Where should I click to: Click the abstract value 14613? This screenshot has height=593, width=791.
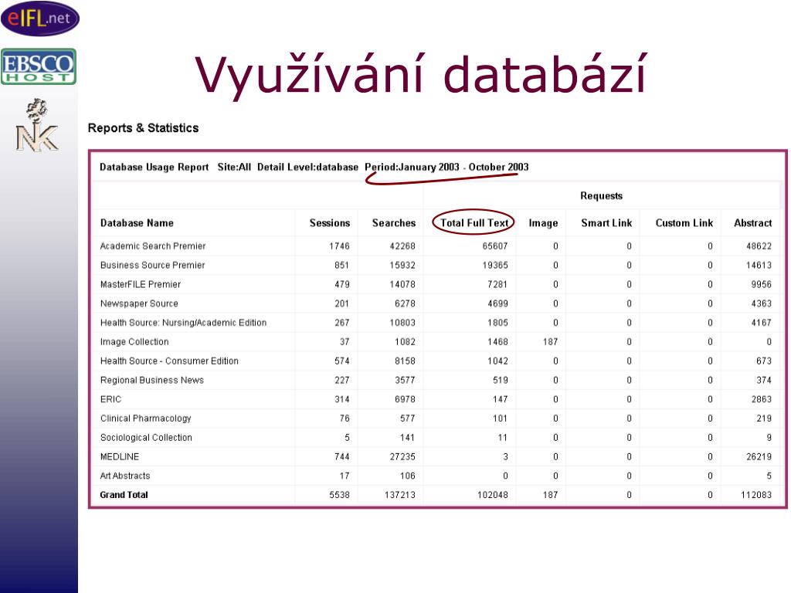click(x=759, y=266)
